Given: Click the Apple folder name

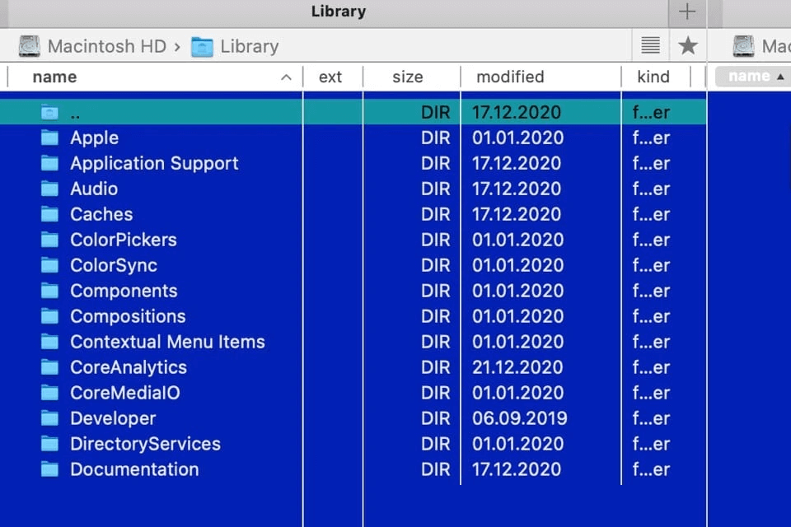Looking at the screenshot, I should point(94,138).
